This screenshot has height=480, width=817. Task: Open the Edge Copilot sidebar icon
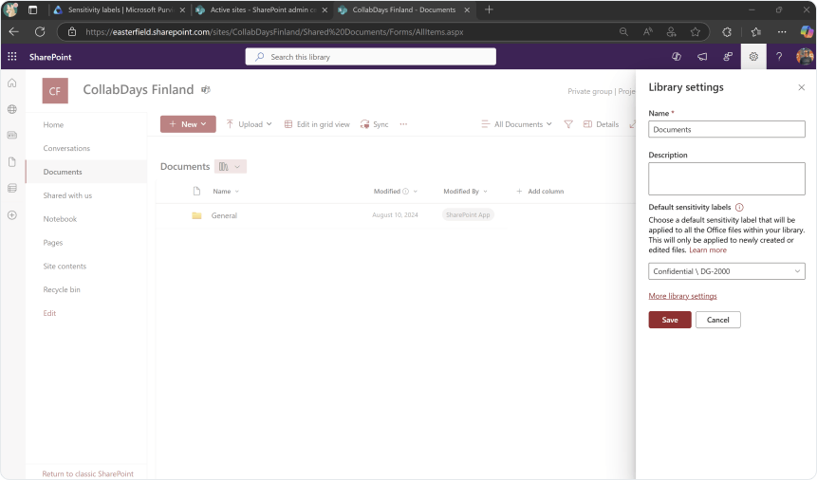coord(807,32)
